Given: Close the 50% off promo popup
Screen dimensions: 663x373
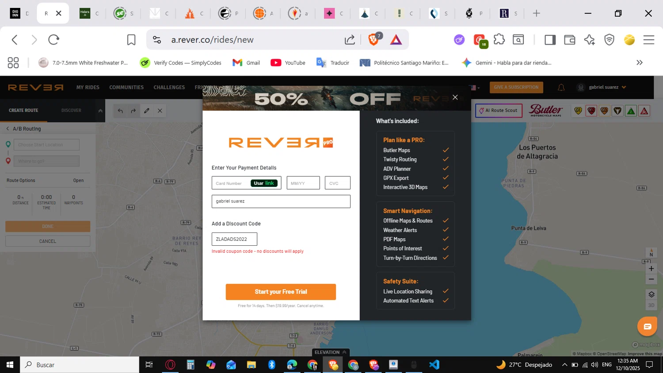Looking at the screenshot, I should [455, 97].
